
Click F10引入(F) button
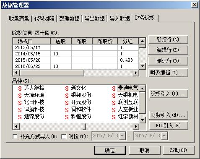coord(169,126)
